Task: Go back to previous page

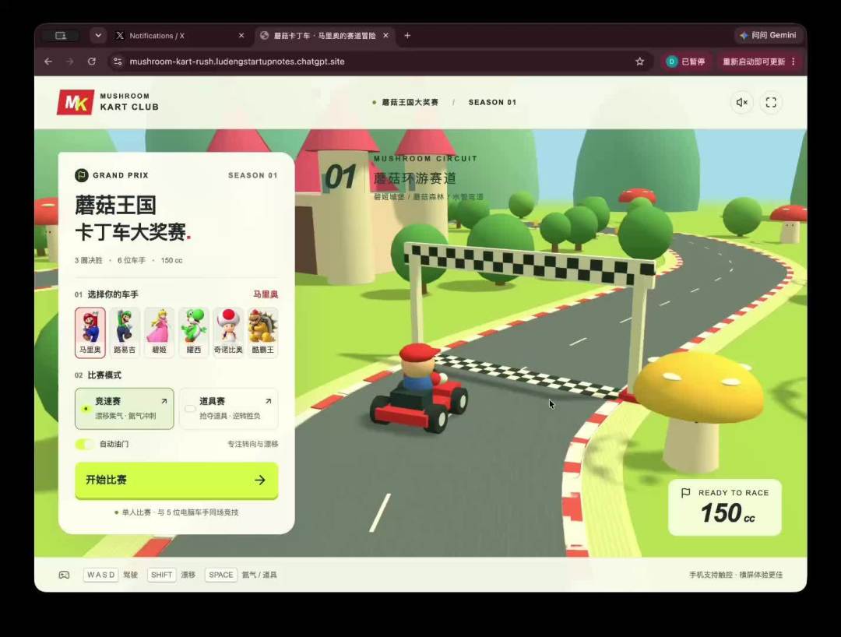Action: [x=48, y=62]
